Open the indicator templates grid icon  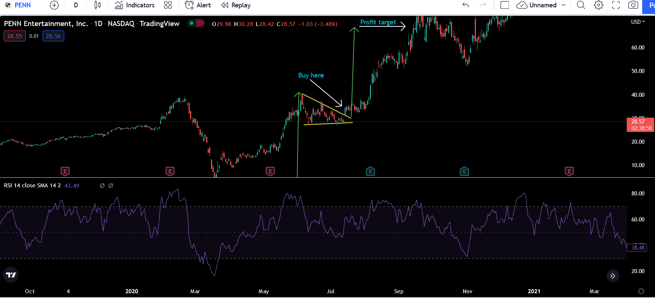click(x=168, y=5)
